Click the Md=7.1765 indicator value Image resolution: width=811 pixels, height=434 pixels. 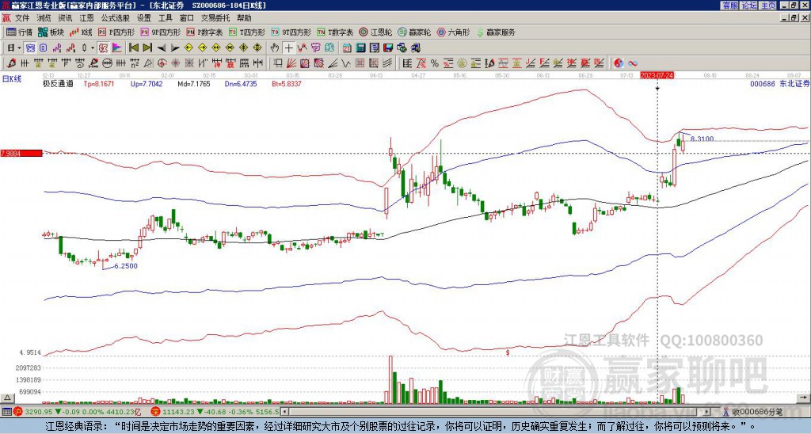coord(194,83)
